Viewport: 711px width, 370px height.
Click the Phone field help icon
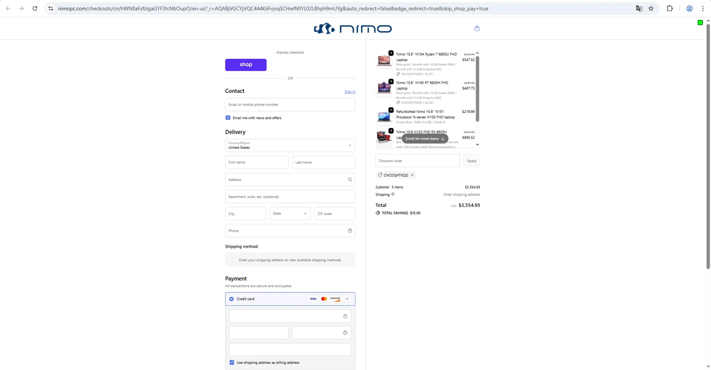350,231
